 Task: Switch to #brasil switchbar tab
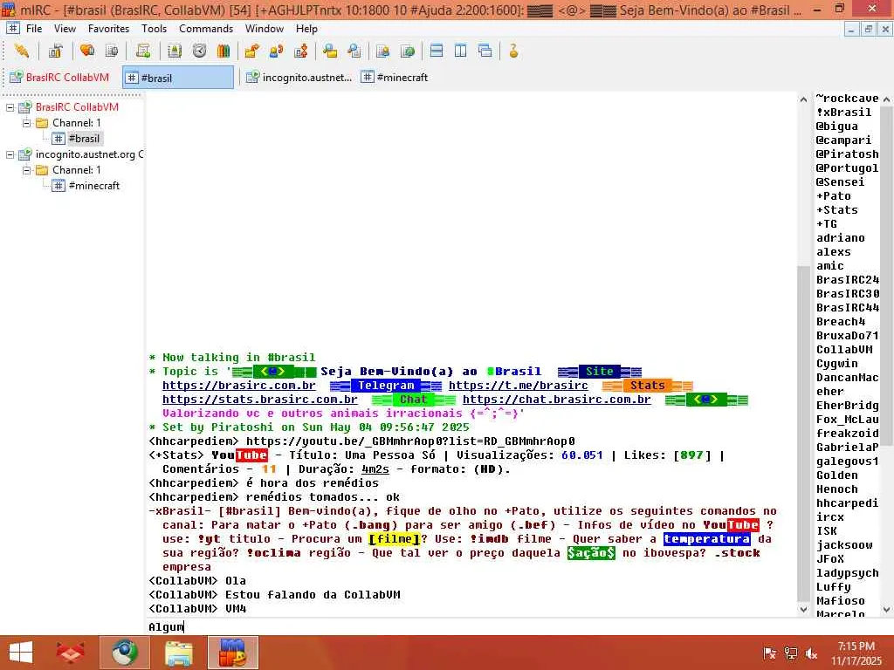pos(178,78)
